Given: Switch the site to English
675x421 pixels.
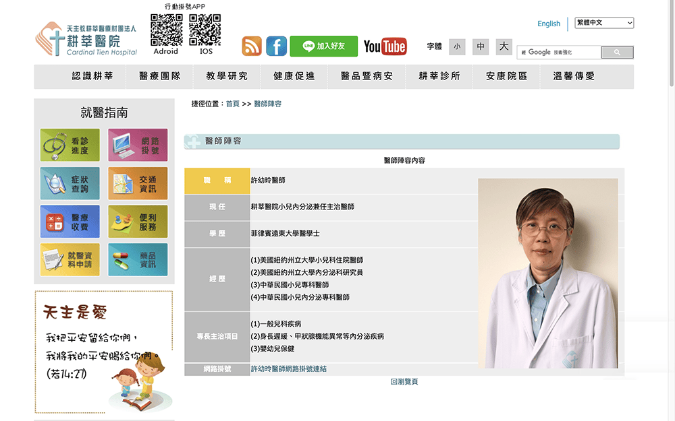Looking at the screenshot, I should (x=549, y=24).
